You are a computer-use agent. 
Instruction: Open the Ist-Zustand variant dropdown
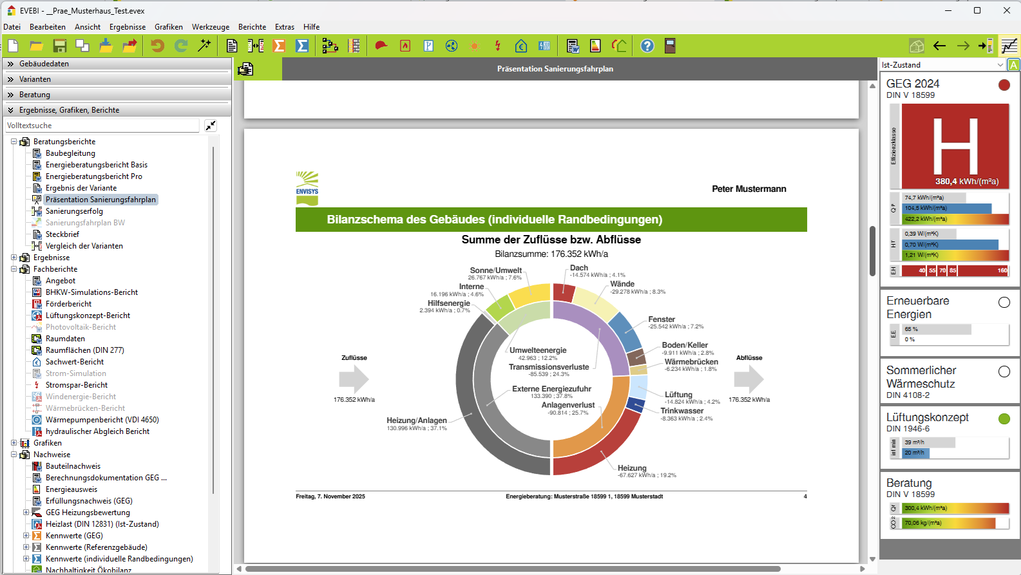pyautogui.click(x=1000, y=65)
